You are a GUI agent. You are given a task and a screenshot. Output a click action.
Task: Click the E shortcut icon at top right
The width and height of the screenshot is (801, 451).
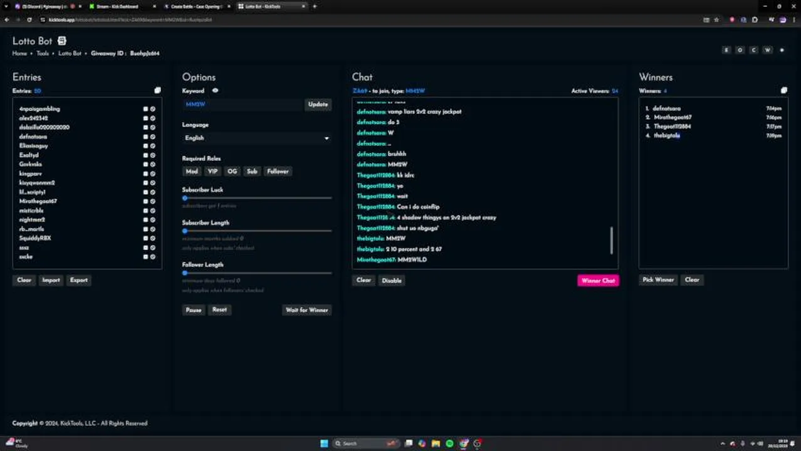pyautogui.click(x=726, y=50)
